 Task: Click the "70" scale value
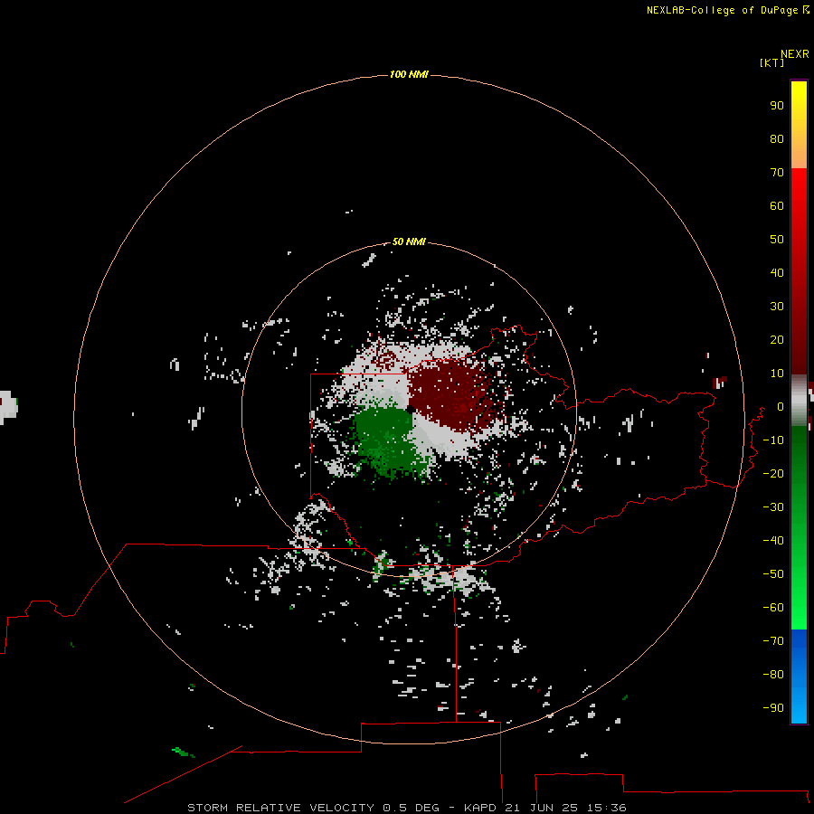pyautogui.click(x=777, y=173)
